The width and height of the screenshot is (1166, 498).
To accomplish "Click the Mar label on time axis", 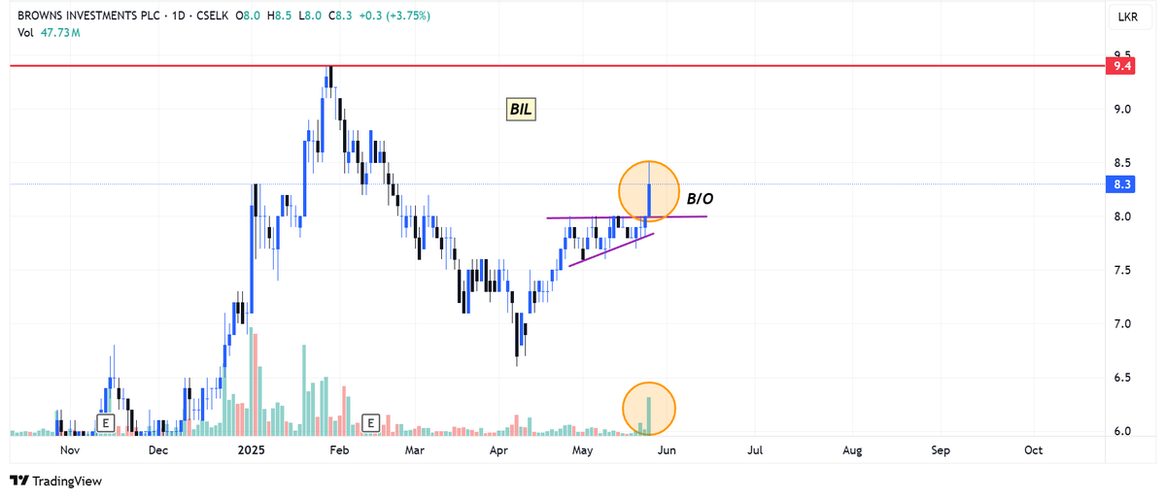I will pyautogui.click(x=414, y=450).
